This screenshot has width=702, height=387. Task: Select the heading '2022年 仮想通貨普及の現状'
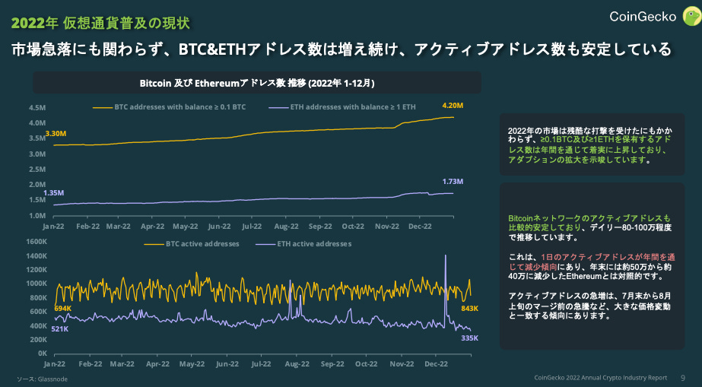(x=100, y=23)
